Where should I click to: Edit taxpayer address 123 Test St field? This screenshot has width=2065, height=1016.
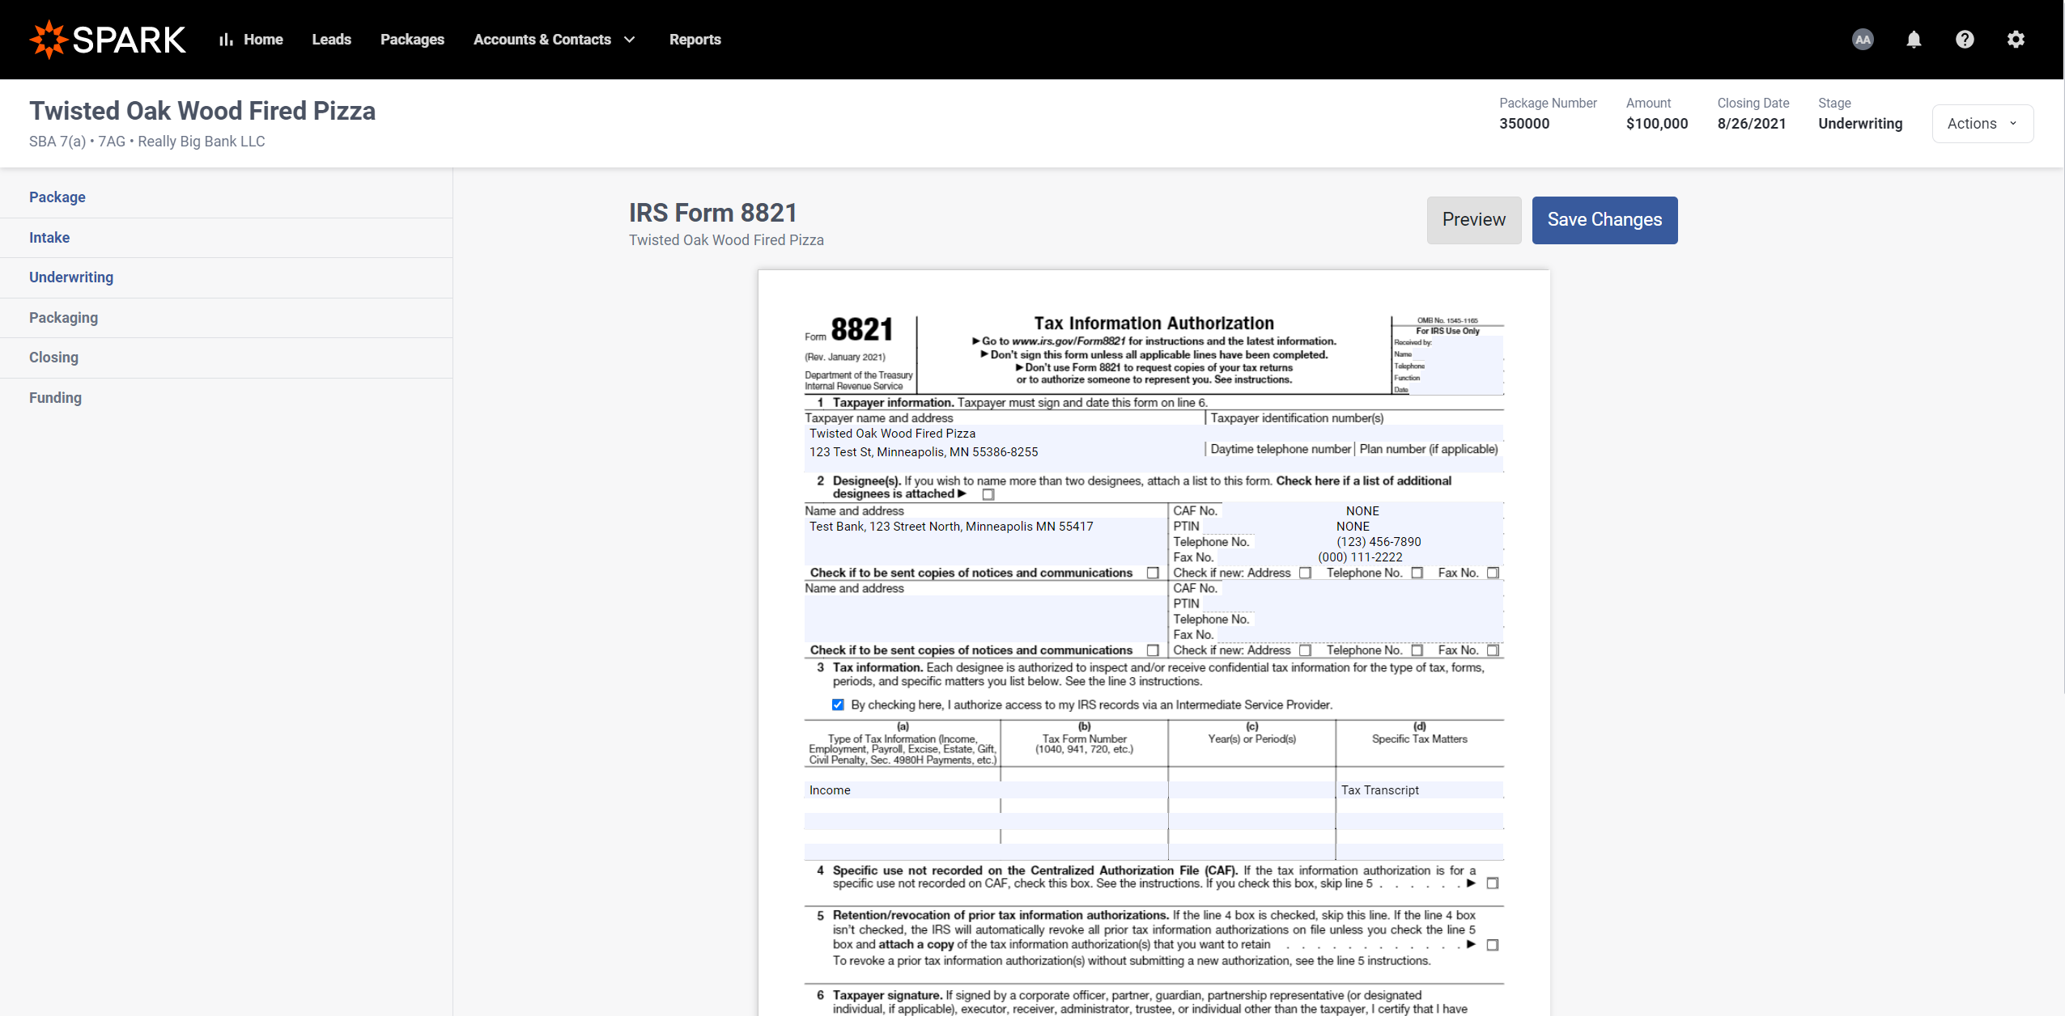click(1004, 452)
